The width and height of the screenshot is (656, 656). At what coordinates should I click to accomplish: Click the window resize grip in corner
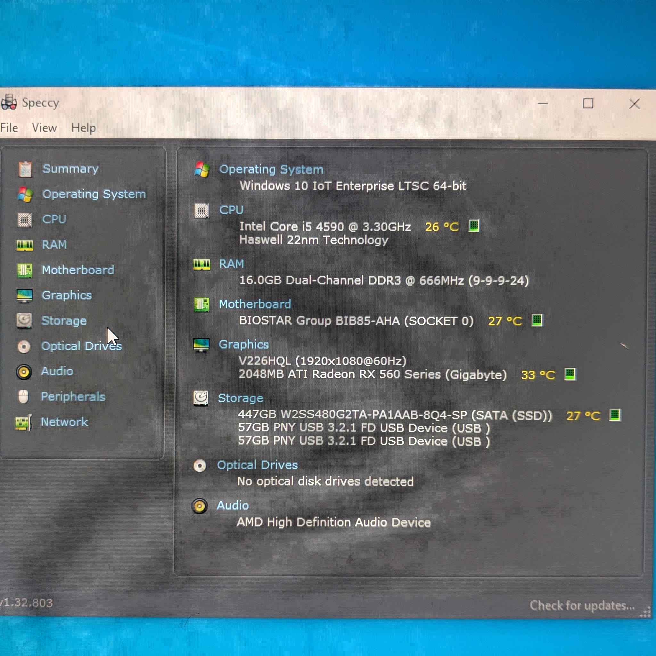tap(644, 611)
